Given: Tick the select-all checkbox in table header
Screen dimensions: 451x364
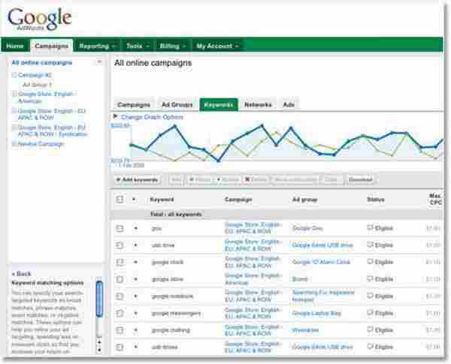Looking at the screenshot, I should coord(120,199).
